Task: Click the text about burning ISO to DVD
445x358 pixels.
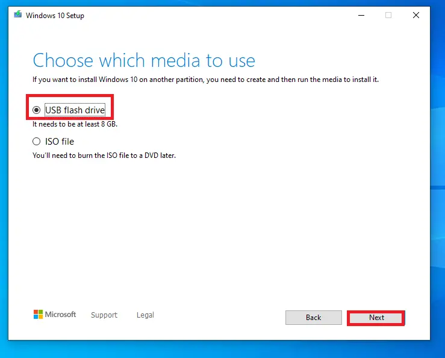Action: click(x=104, y=155)
